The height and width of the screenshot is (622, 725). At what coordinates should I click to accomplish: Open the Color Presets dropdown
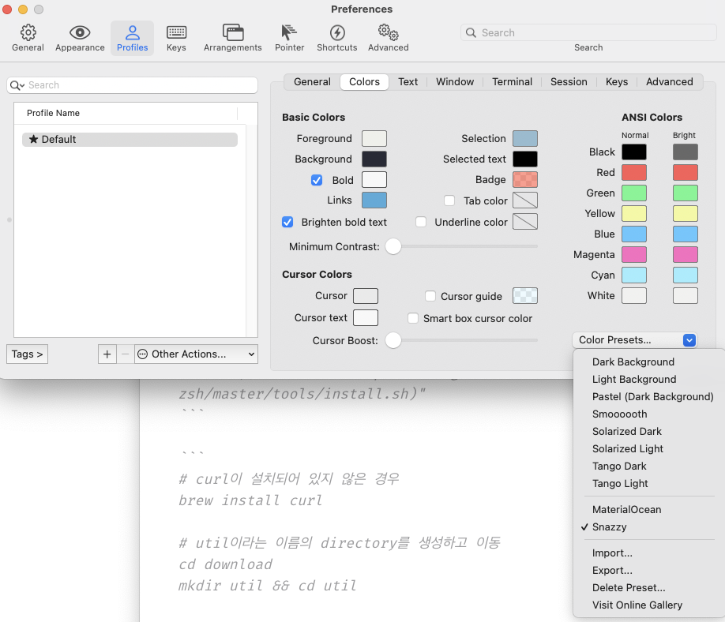[634, 339]
